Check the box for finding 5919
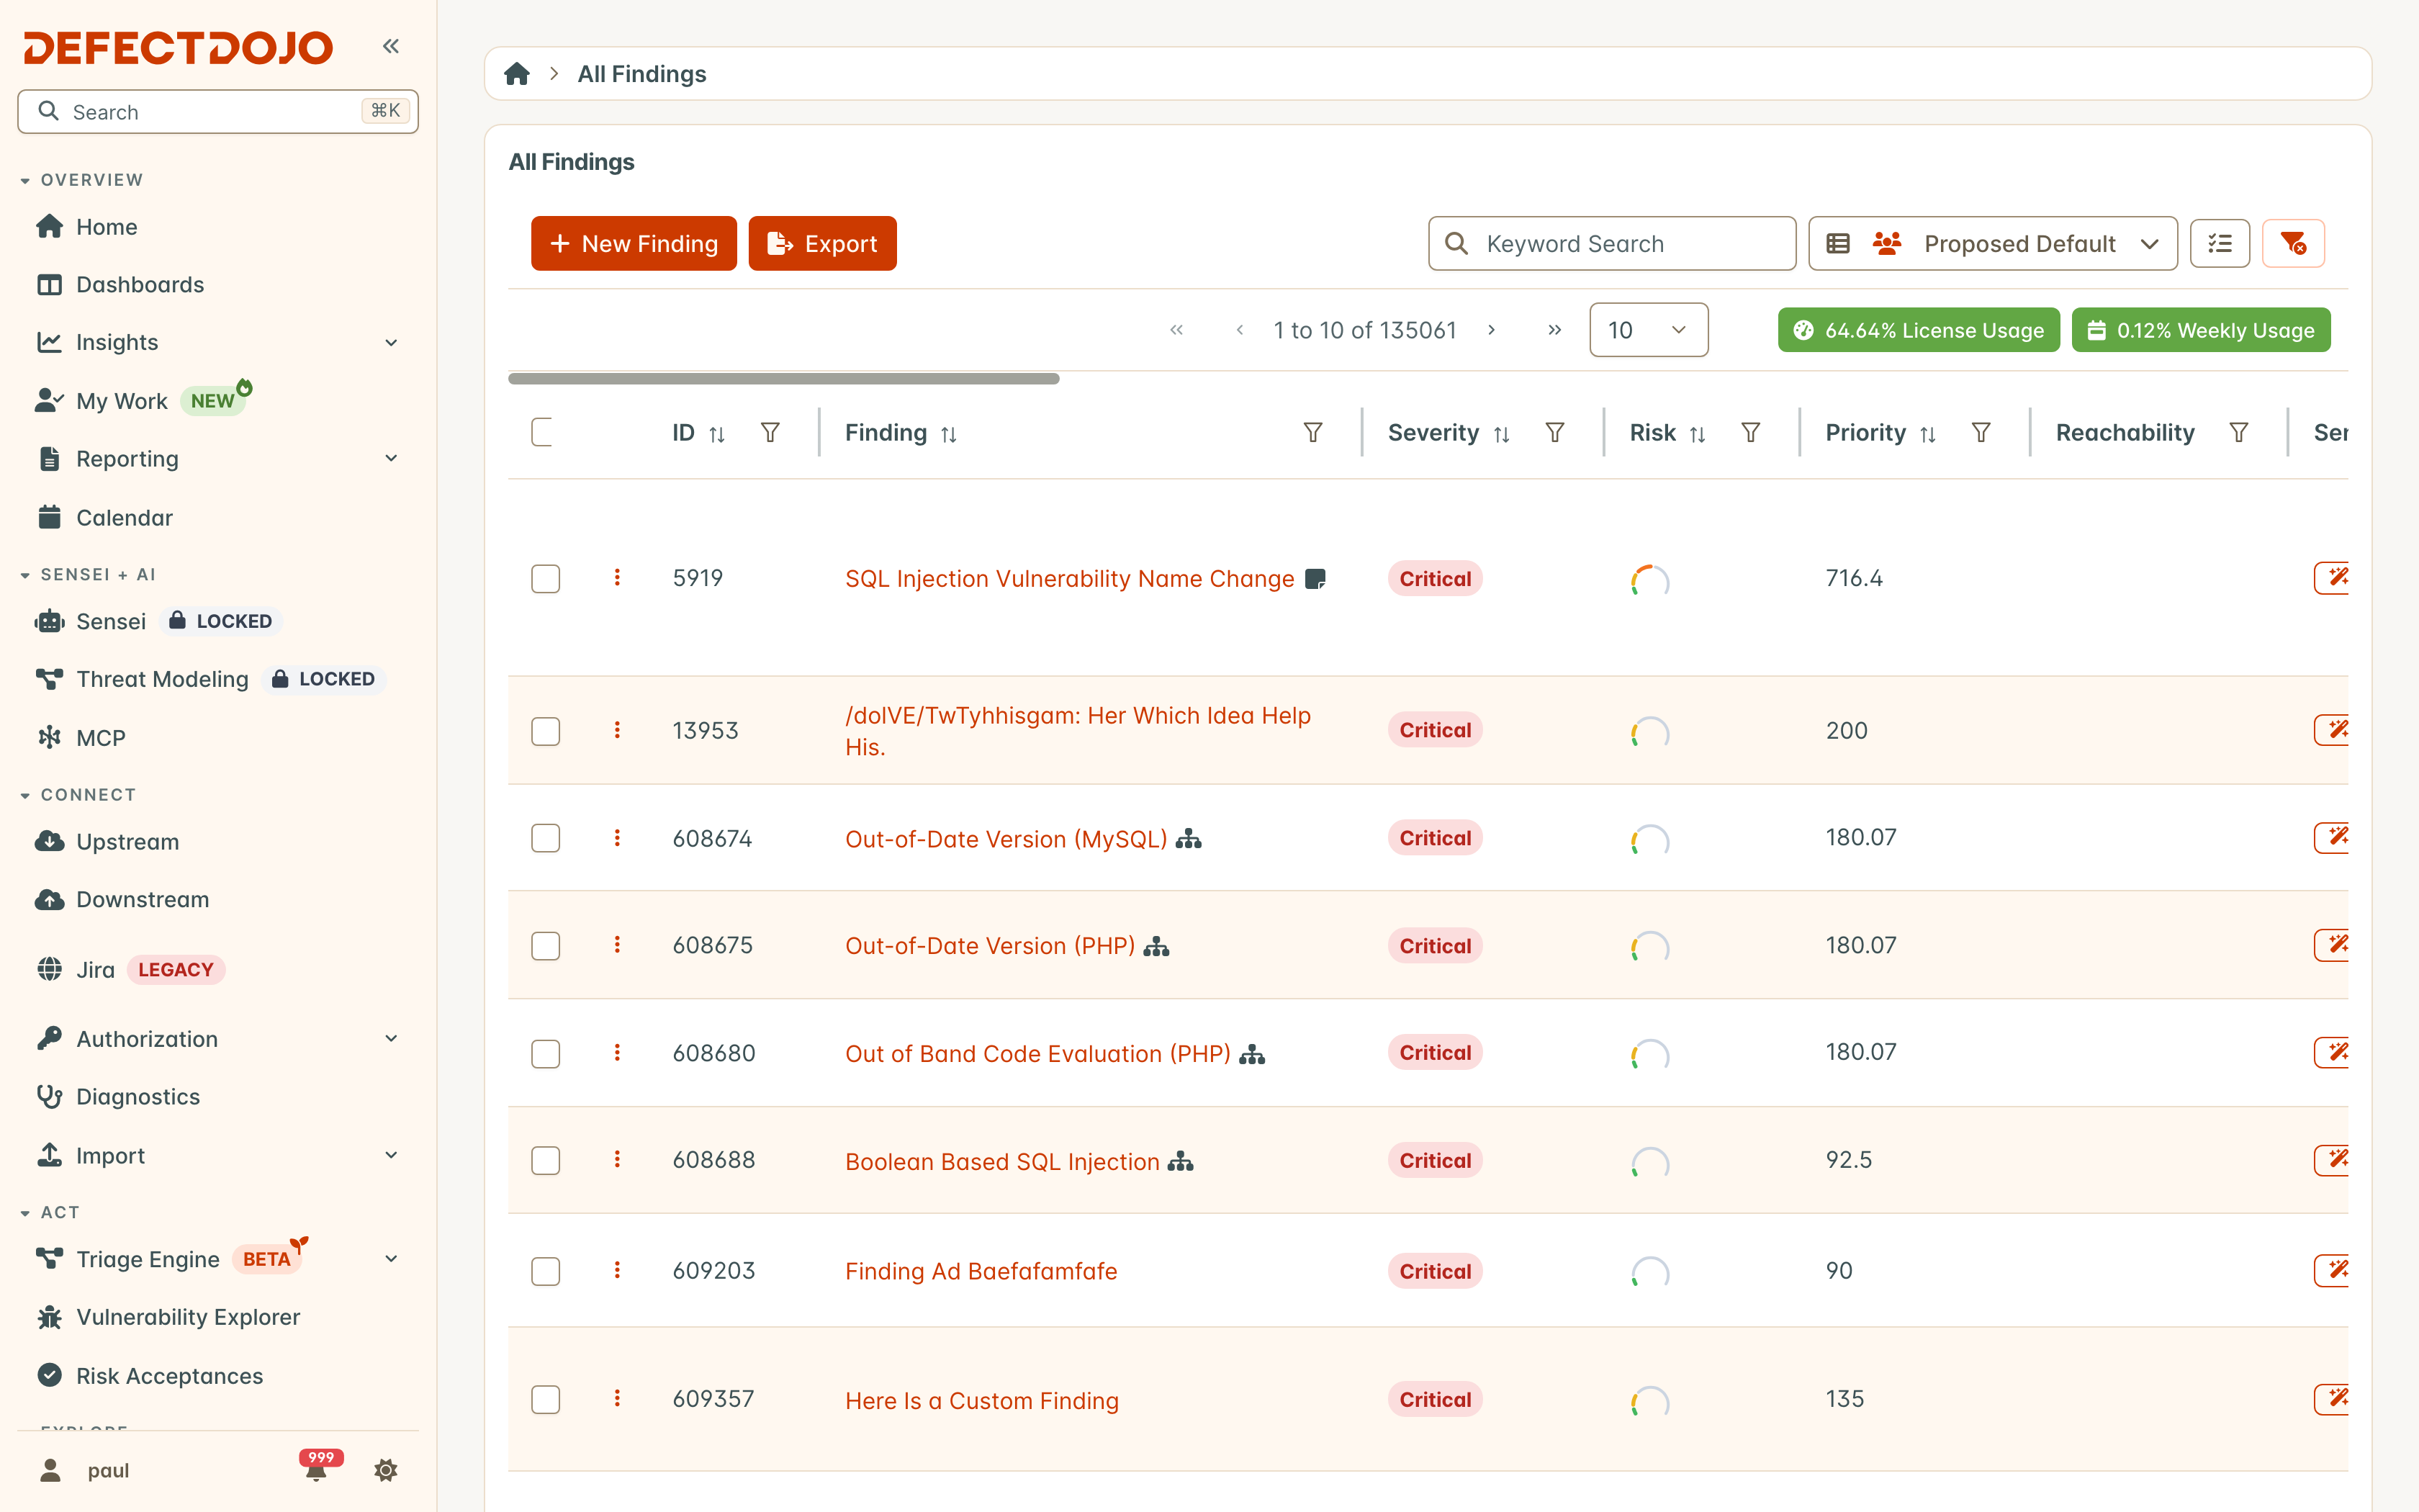The image size is (2419, 1512). 546,579
